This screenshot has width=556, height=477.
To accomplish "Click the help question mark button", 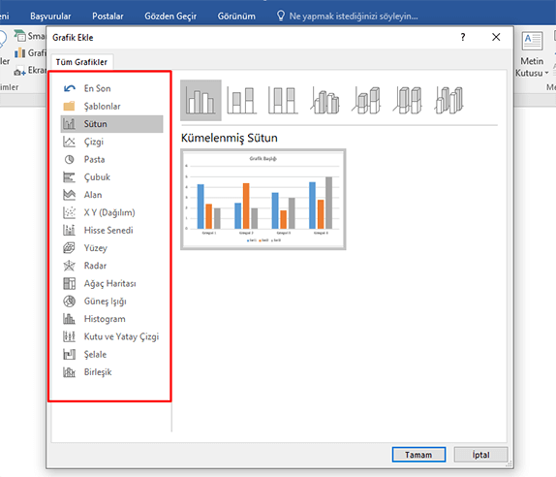I will (463, 37).
